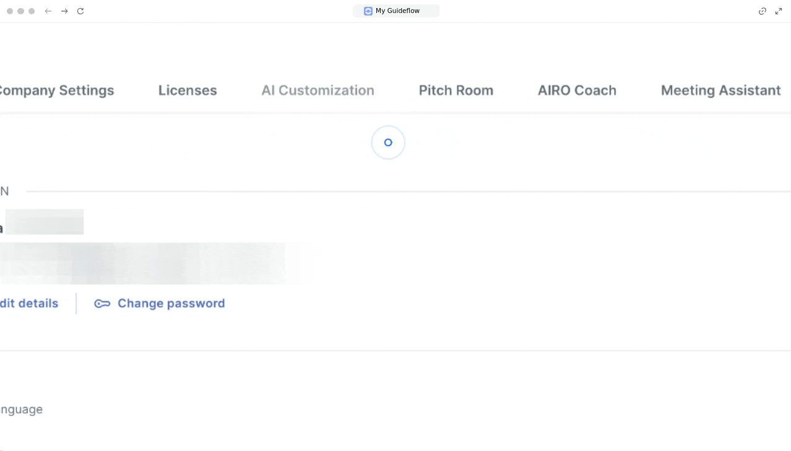This screenshot has width=791, height=451.
Task: Select the AI Customization tab
Action: pyautogui.click(x=318, y=90)
